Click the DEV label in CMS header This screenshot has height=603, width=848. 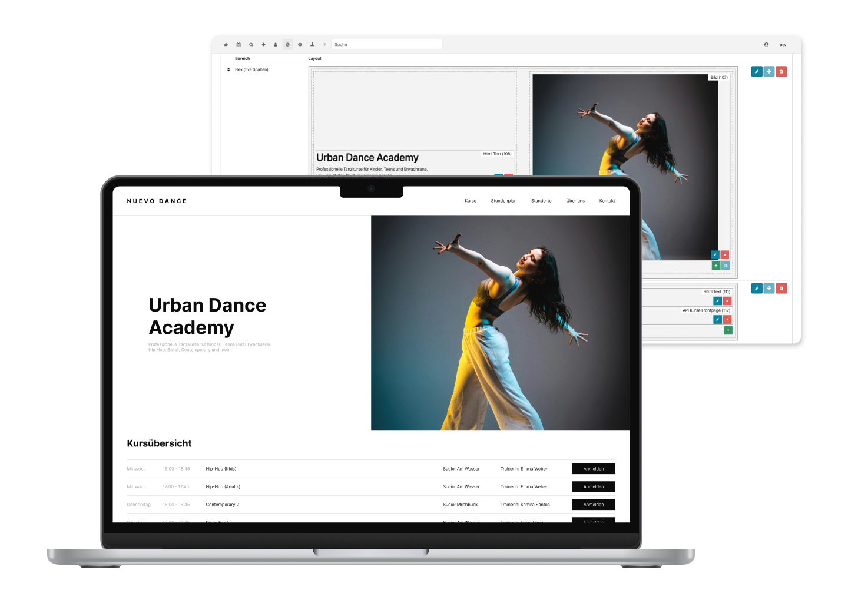(783, 45)
